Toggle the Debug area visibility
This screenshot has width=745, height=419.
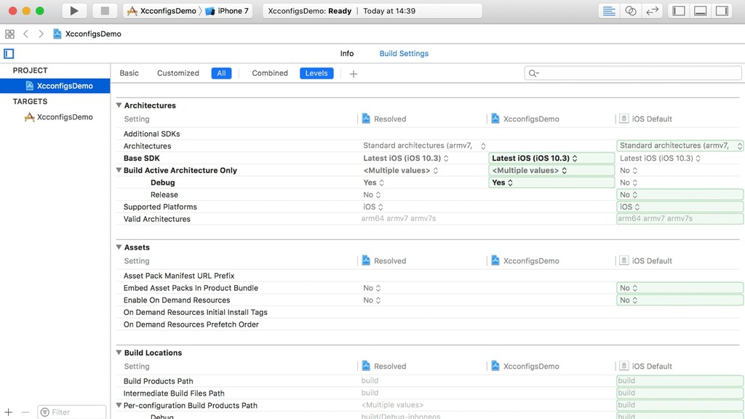click(x=701, y=10)
